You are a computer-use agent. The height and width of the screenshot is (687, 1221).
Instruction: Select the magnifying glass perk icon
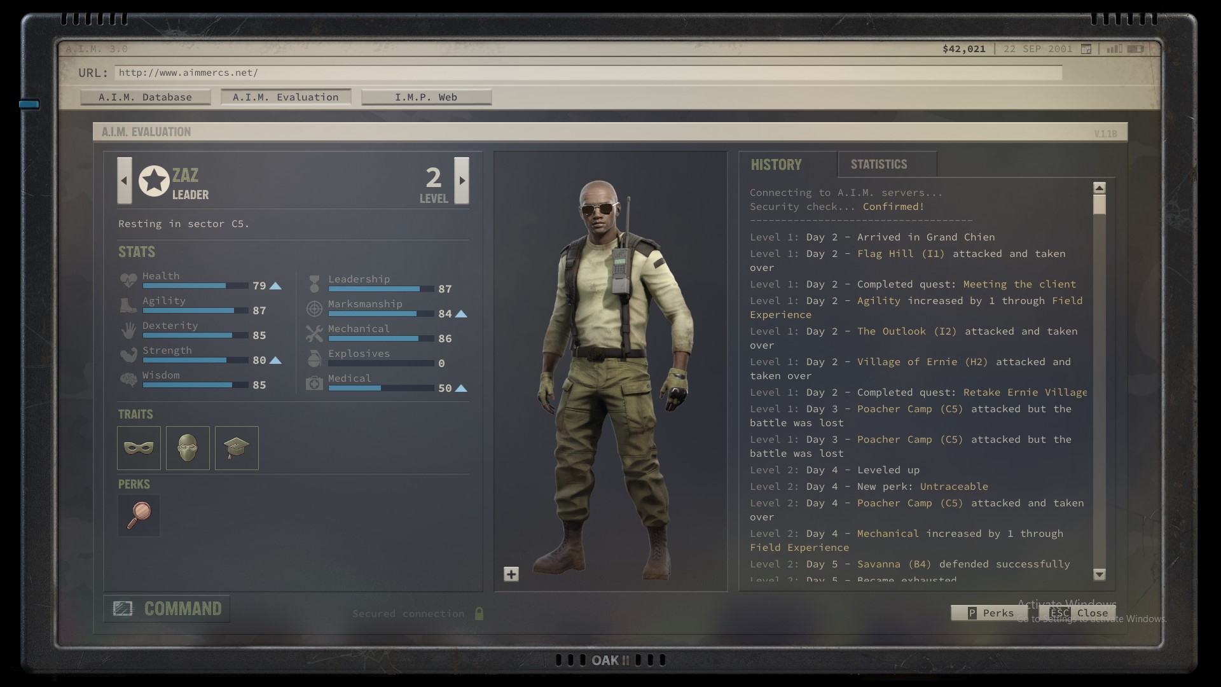(139, 515)
